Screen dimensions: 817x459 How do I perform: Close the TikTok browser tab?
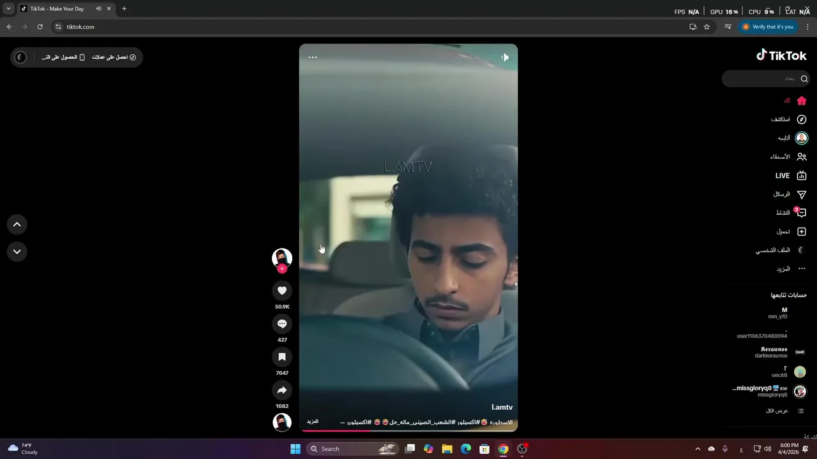(x=109, y=9)
